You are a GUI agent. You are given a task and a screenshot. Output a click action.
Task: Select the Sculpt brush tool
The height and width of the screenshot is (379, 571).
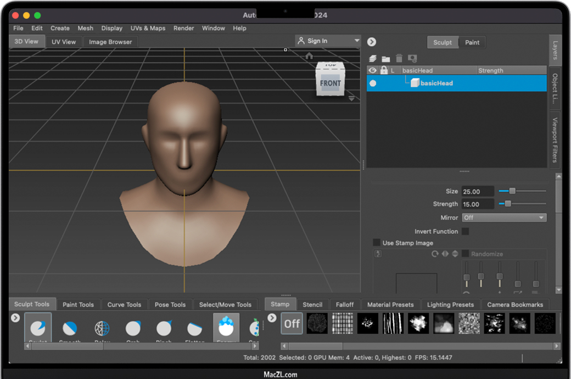38,328
